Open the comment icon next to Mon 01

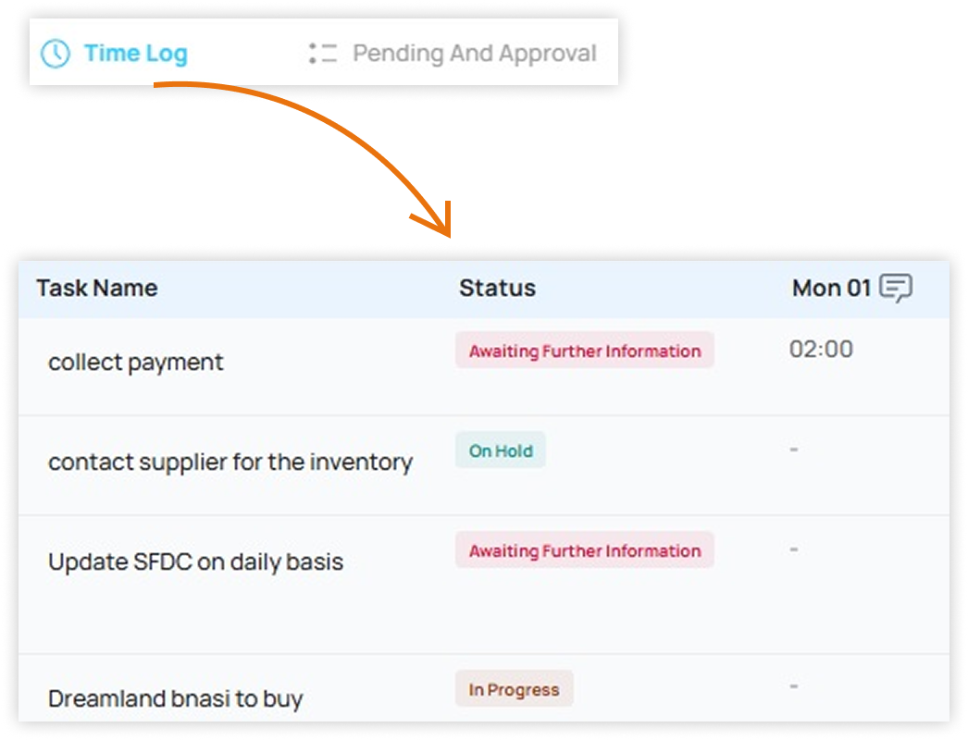pyautogui.click(x=895, y=289)
